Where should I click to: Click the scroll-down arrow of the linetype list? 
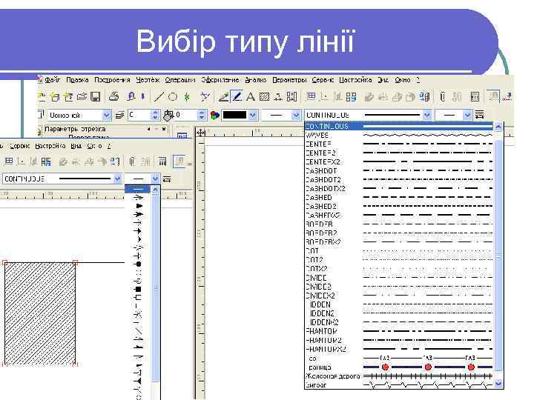point(498,383)
